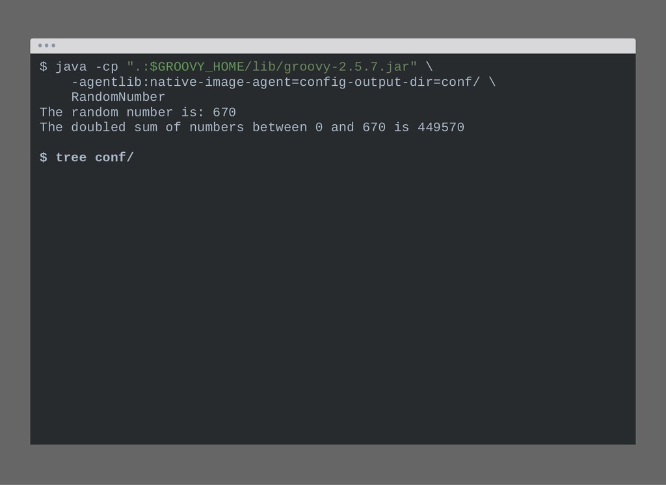This screenshot has height=485, width=666.
Task: Click the number 670 after "random number is:"
Action: coord(224,112)
